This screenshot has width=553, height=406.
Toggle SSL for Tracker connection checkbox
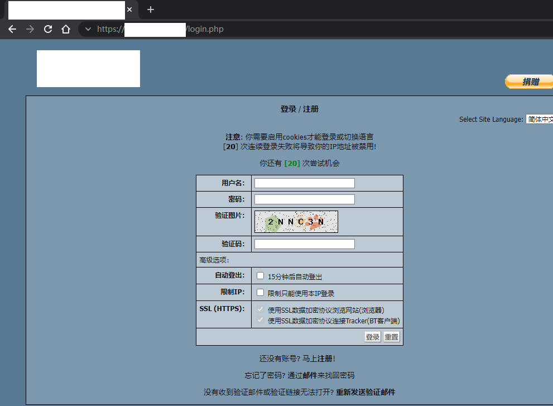tap(260, 320)
